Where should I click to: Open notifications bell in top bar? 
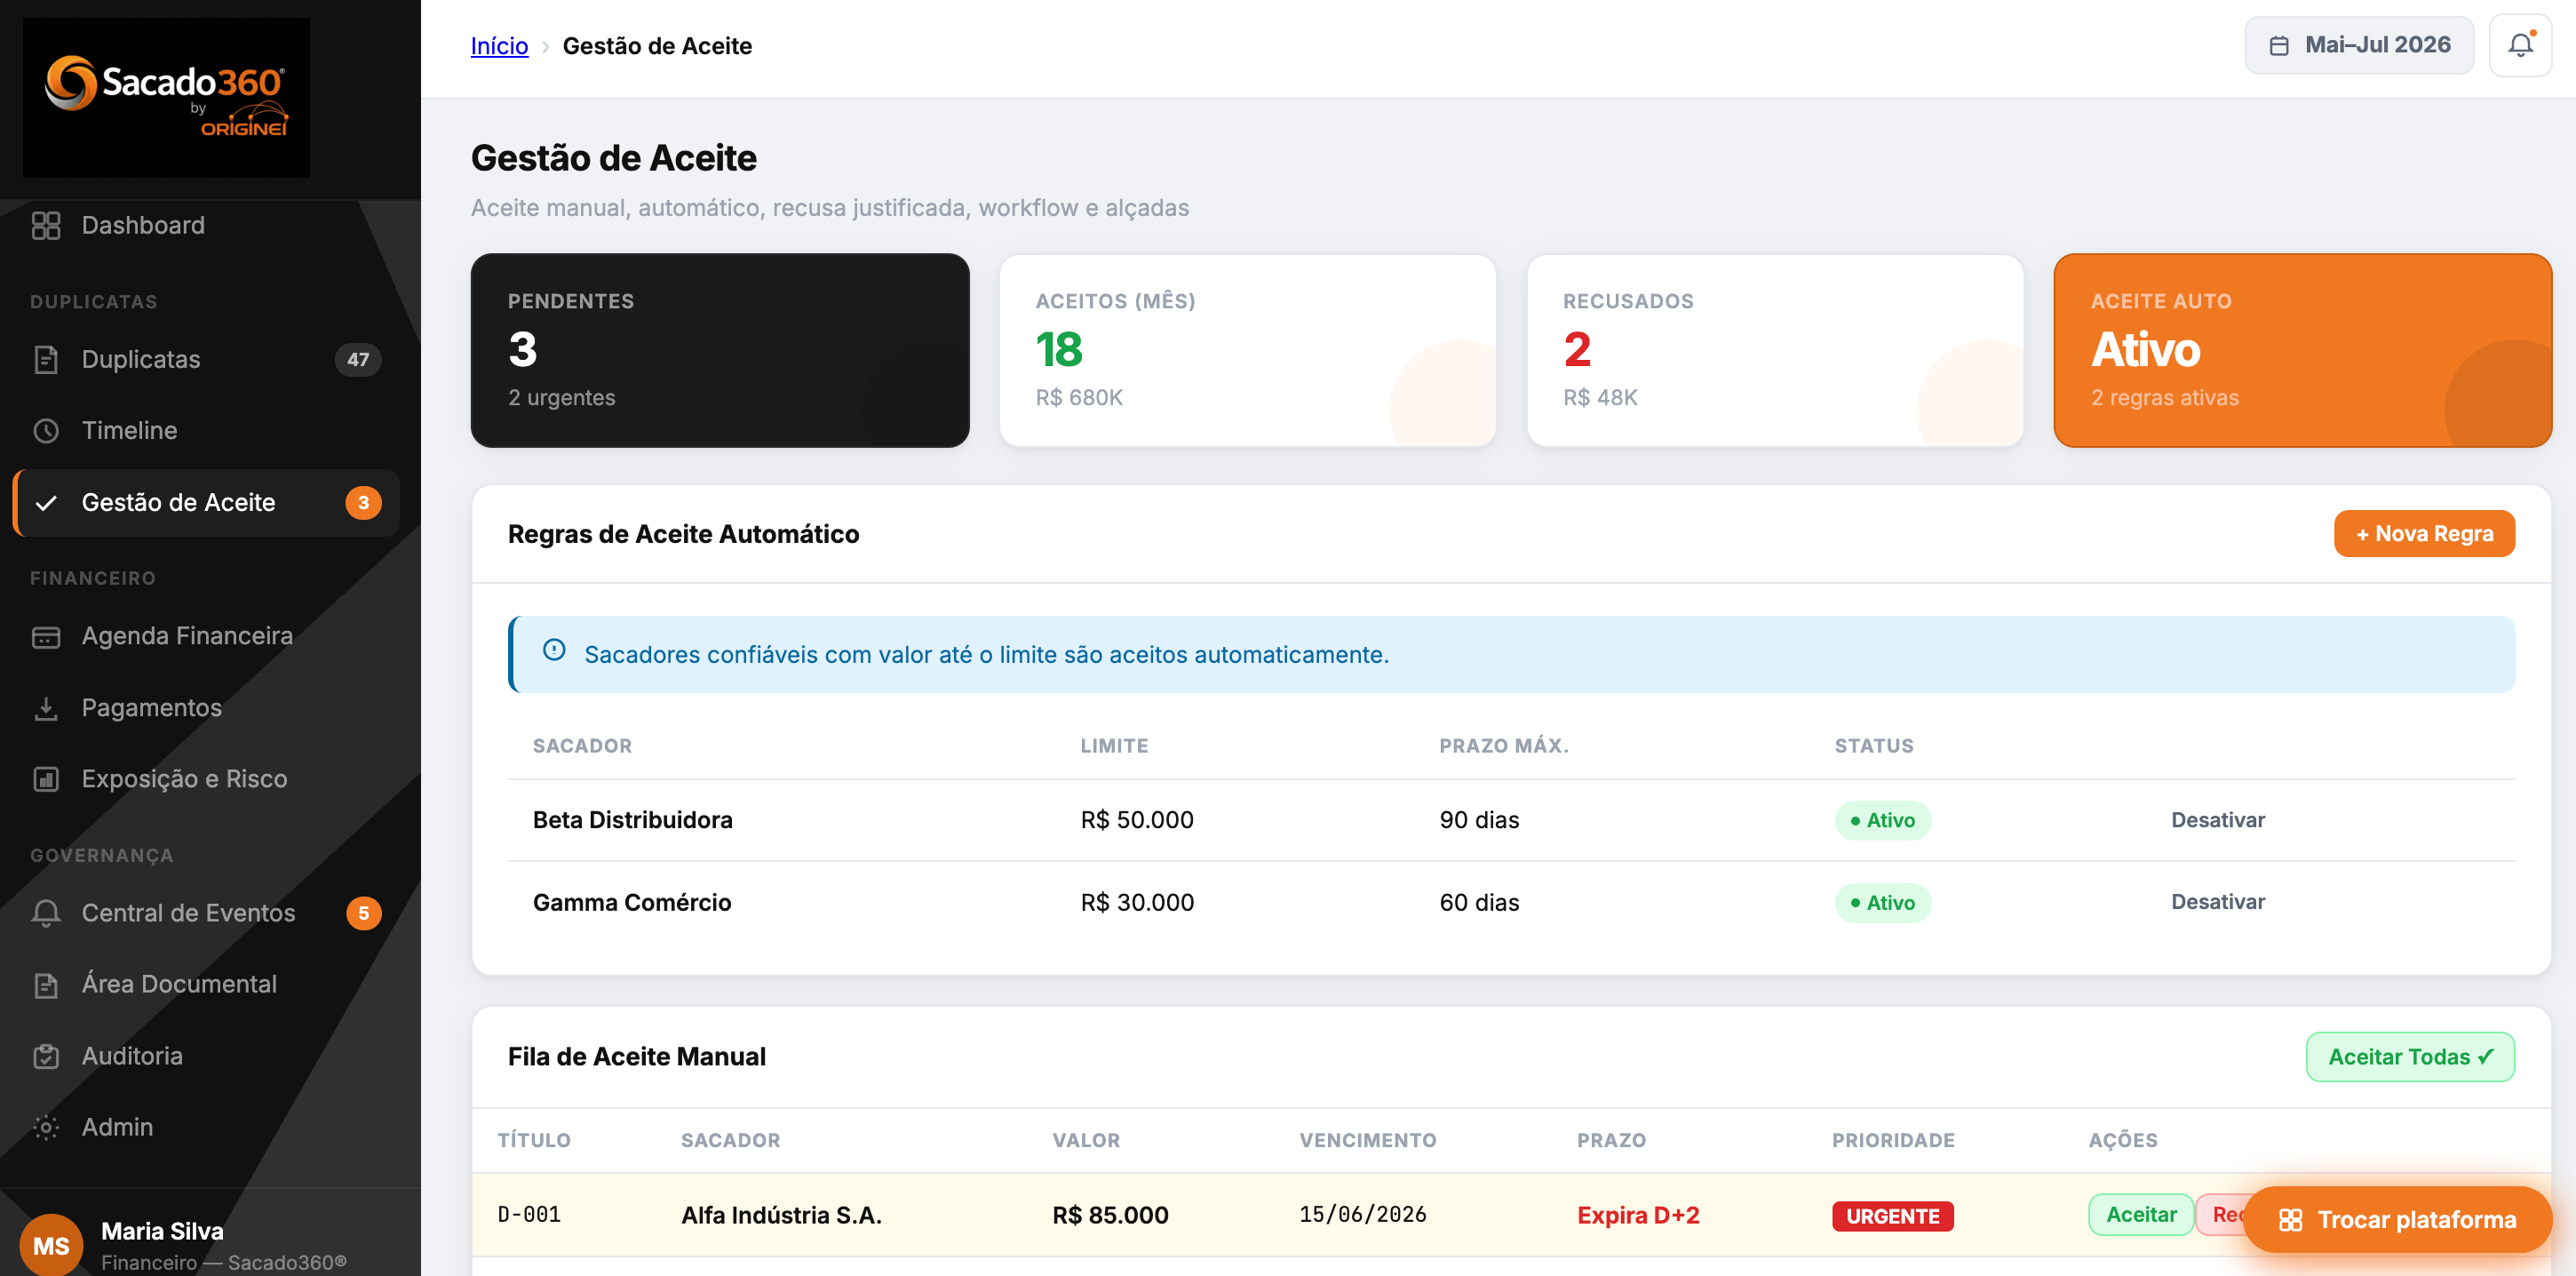(2520, 45)
